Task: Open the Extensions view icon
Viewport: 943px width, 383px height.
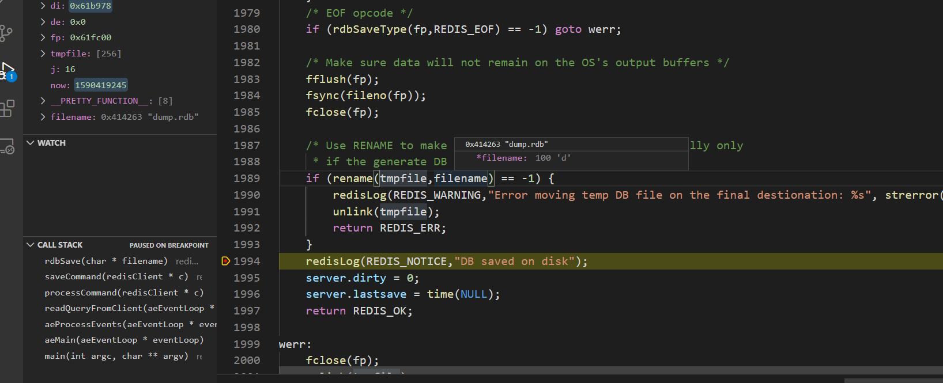Action: click(7, 108)
